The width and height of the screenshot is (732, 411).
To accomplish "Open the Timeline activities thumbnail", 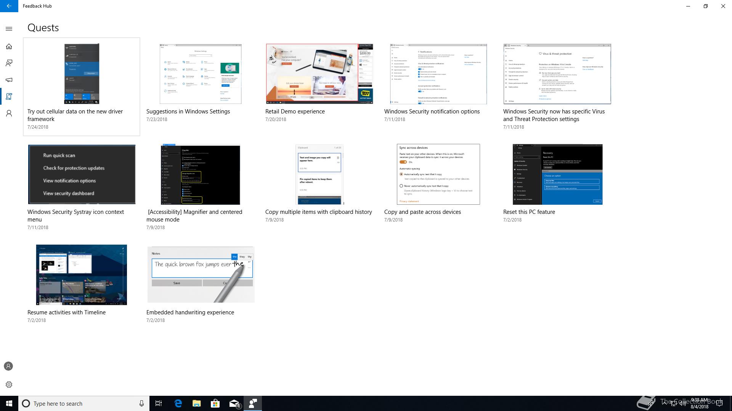I will click(x=82, y=275).
